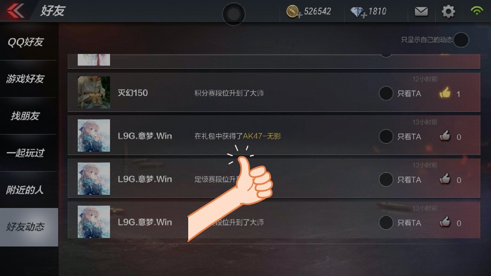Add gold coins via coin icon
This screenshot has height=276, width=491.
click(x=294, y=12)
